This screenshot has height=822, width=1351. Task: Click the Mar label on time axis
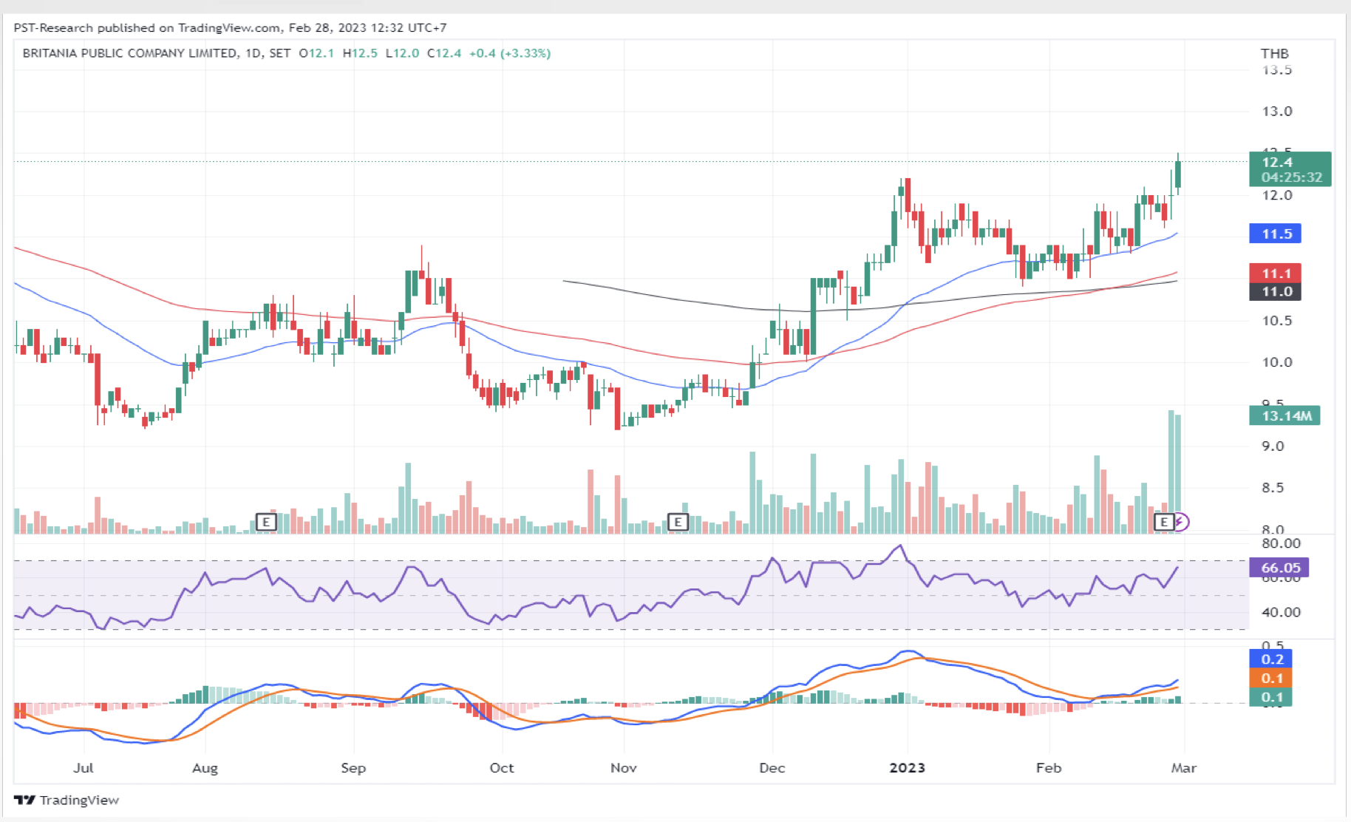click(1184, 767)
